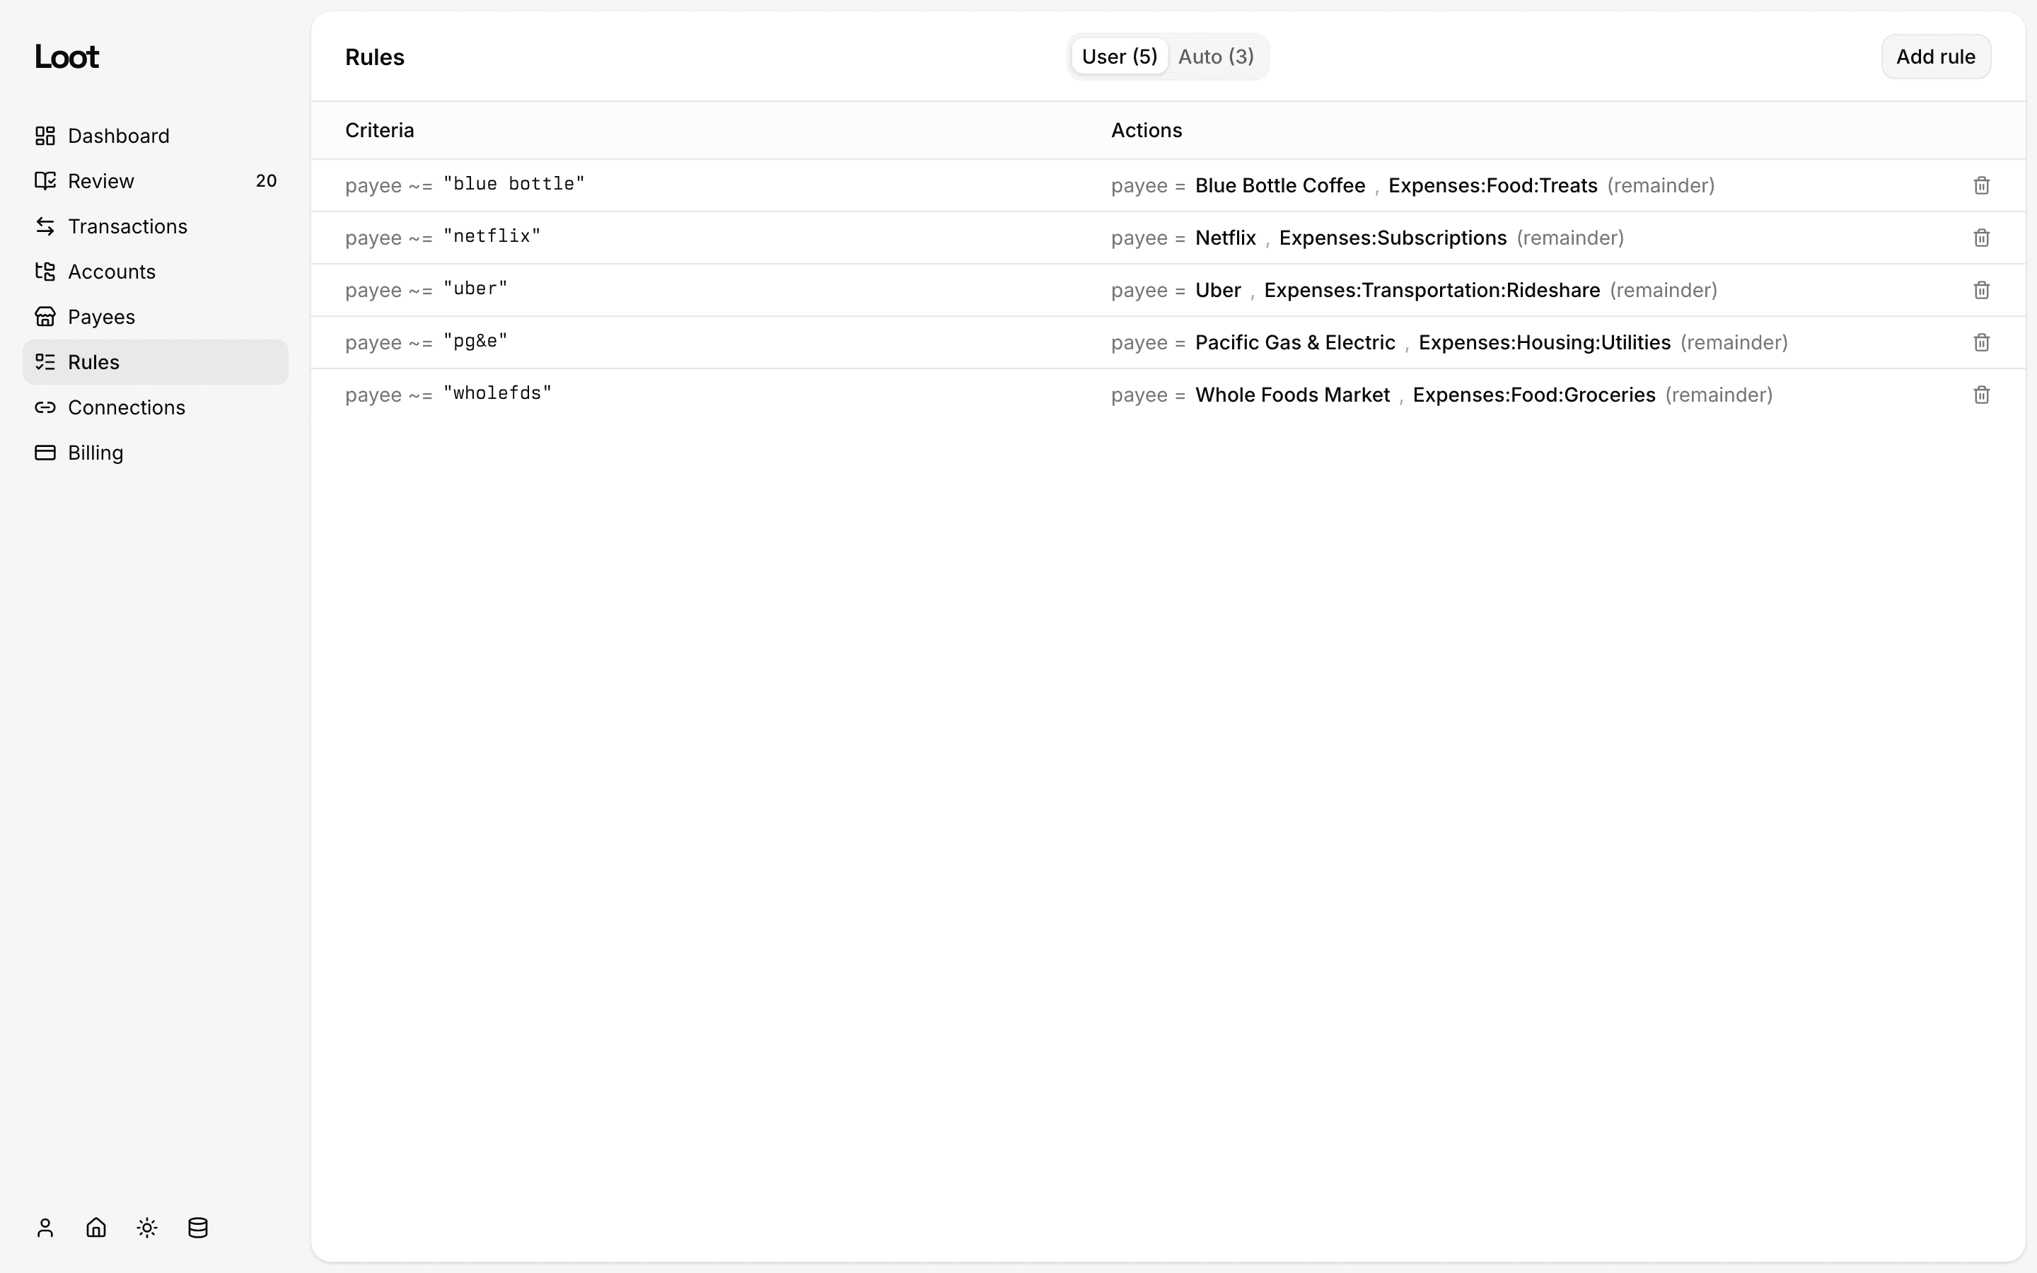Click the Connections link icon

tap(45, 407)
